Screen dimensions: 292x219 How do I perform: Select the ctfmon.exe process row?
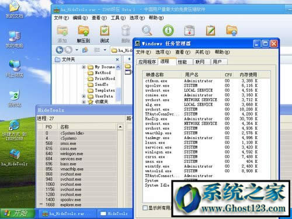click(x=201, y=81)
